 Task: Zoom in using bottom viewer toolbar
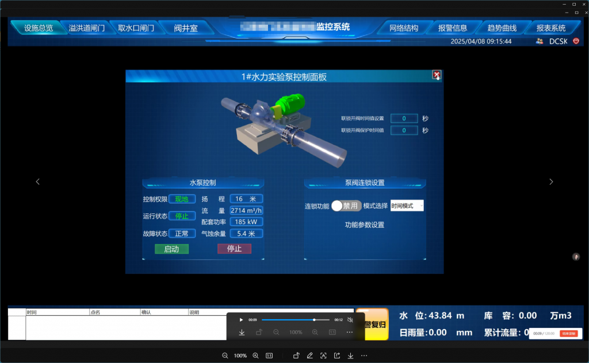pos(255,356)
